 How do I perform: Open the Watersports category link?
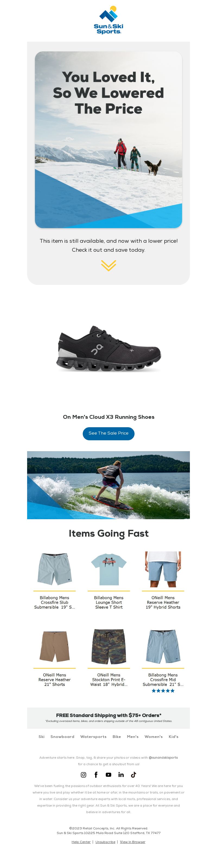click(x=93, y=737)
